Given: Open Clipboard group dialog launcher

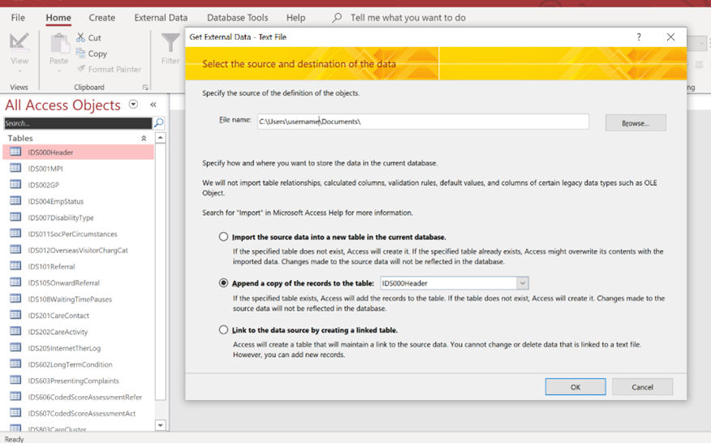Looking at the screenshot, I should click(x=145, y=87).
